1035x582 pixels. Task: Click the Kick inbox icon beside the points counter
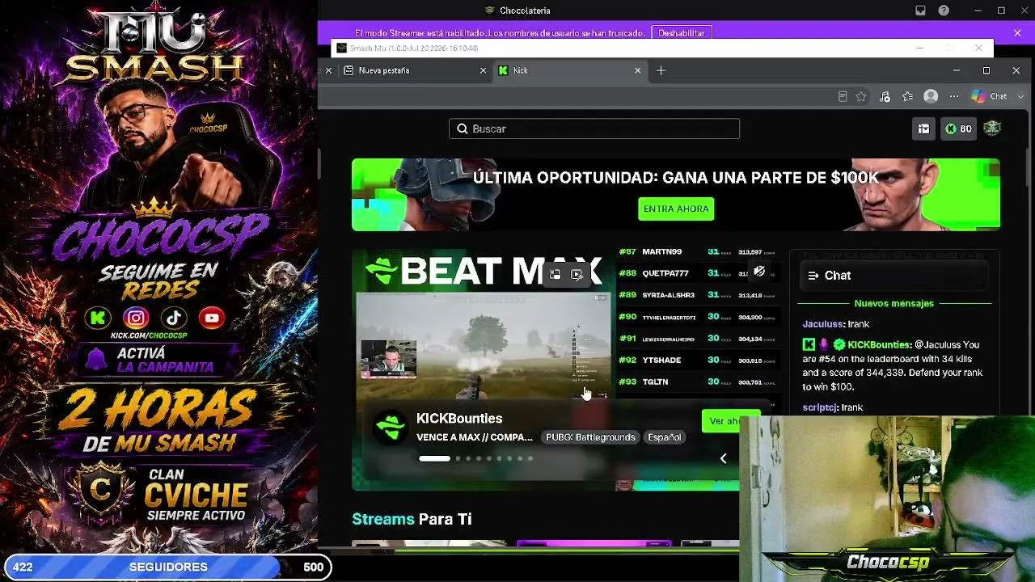point(923,129)
